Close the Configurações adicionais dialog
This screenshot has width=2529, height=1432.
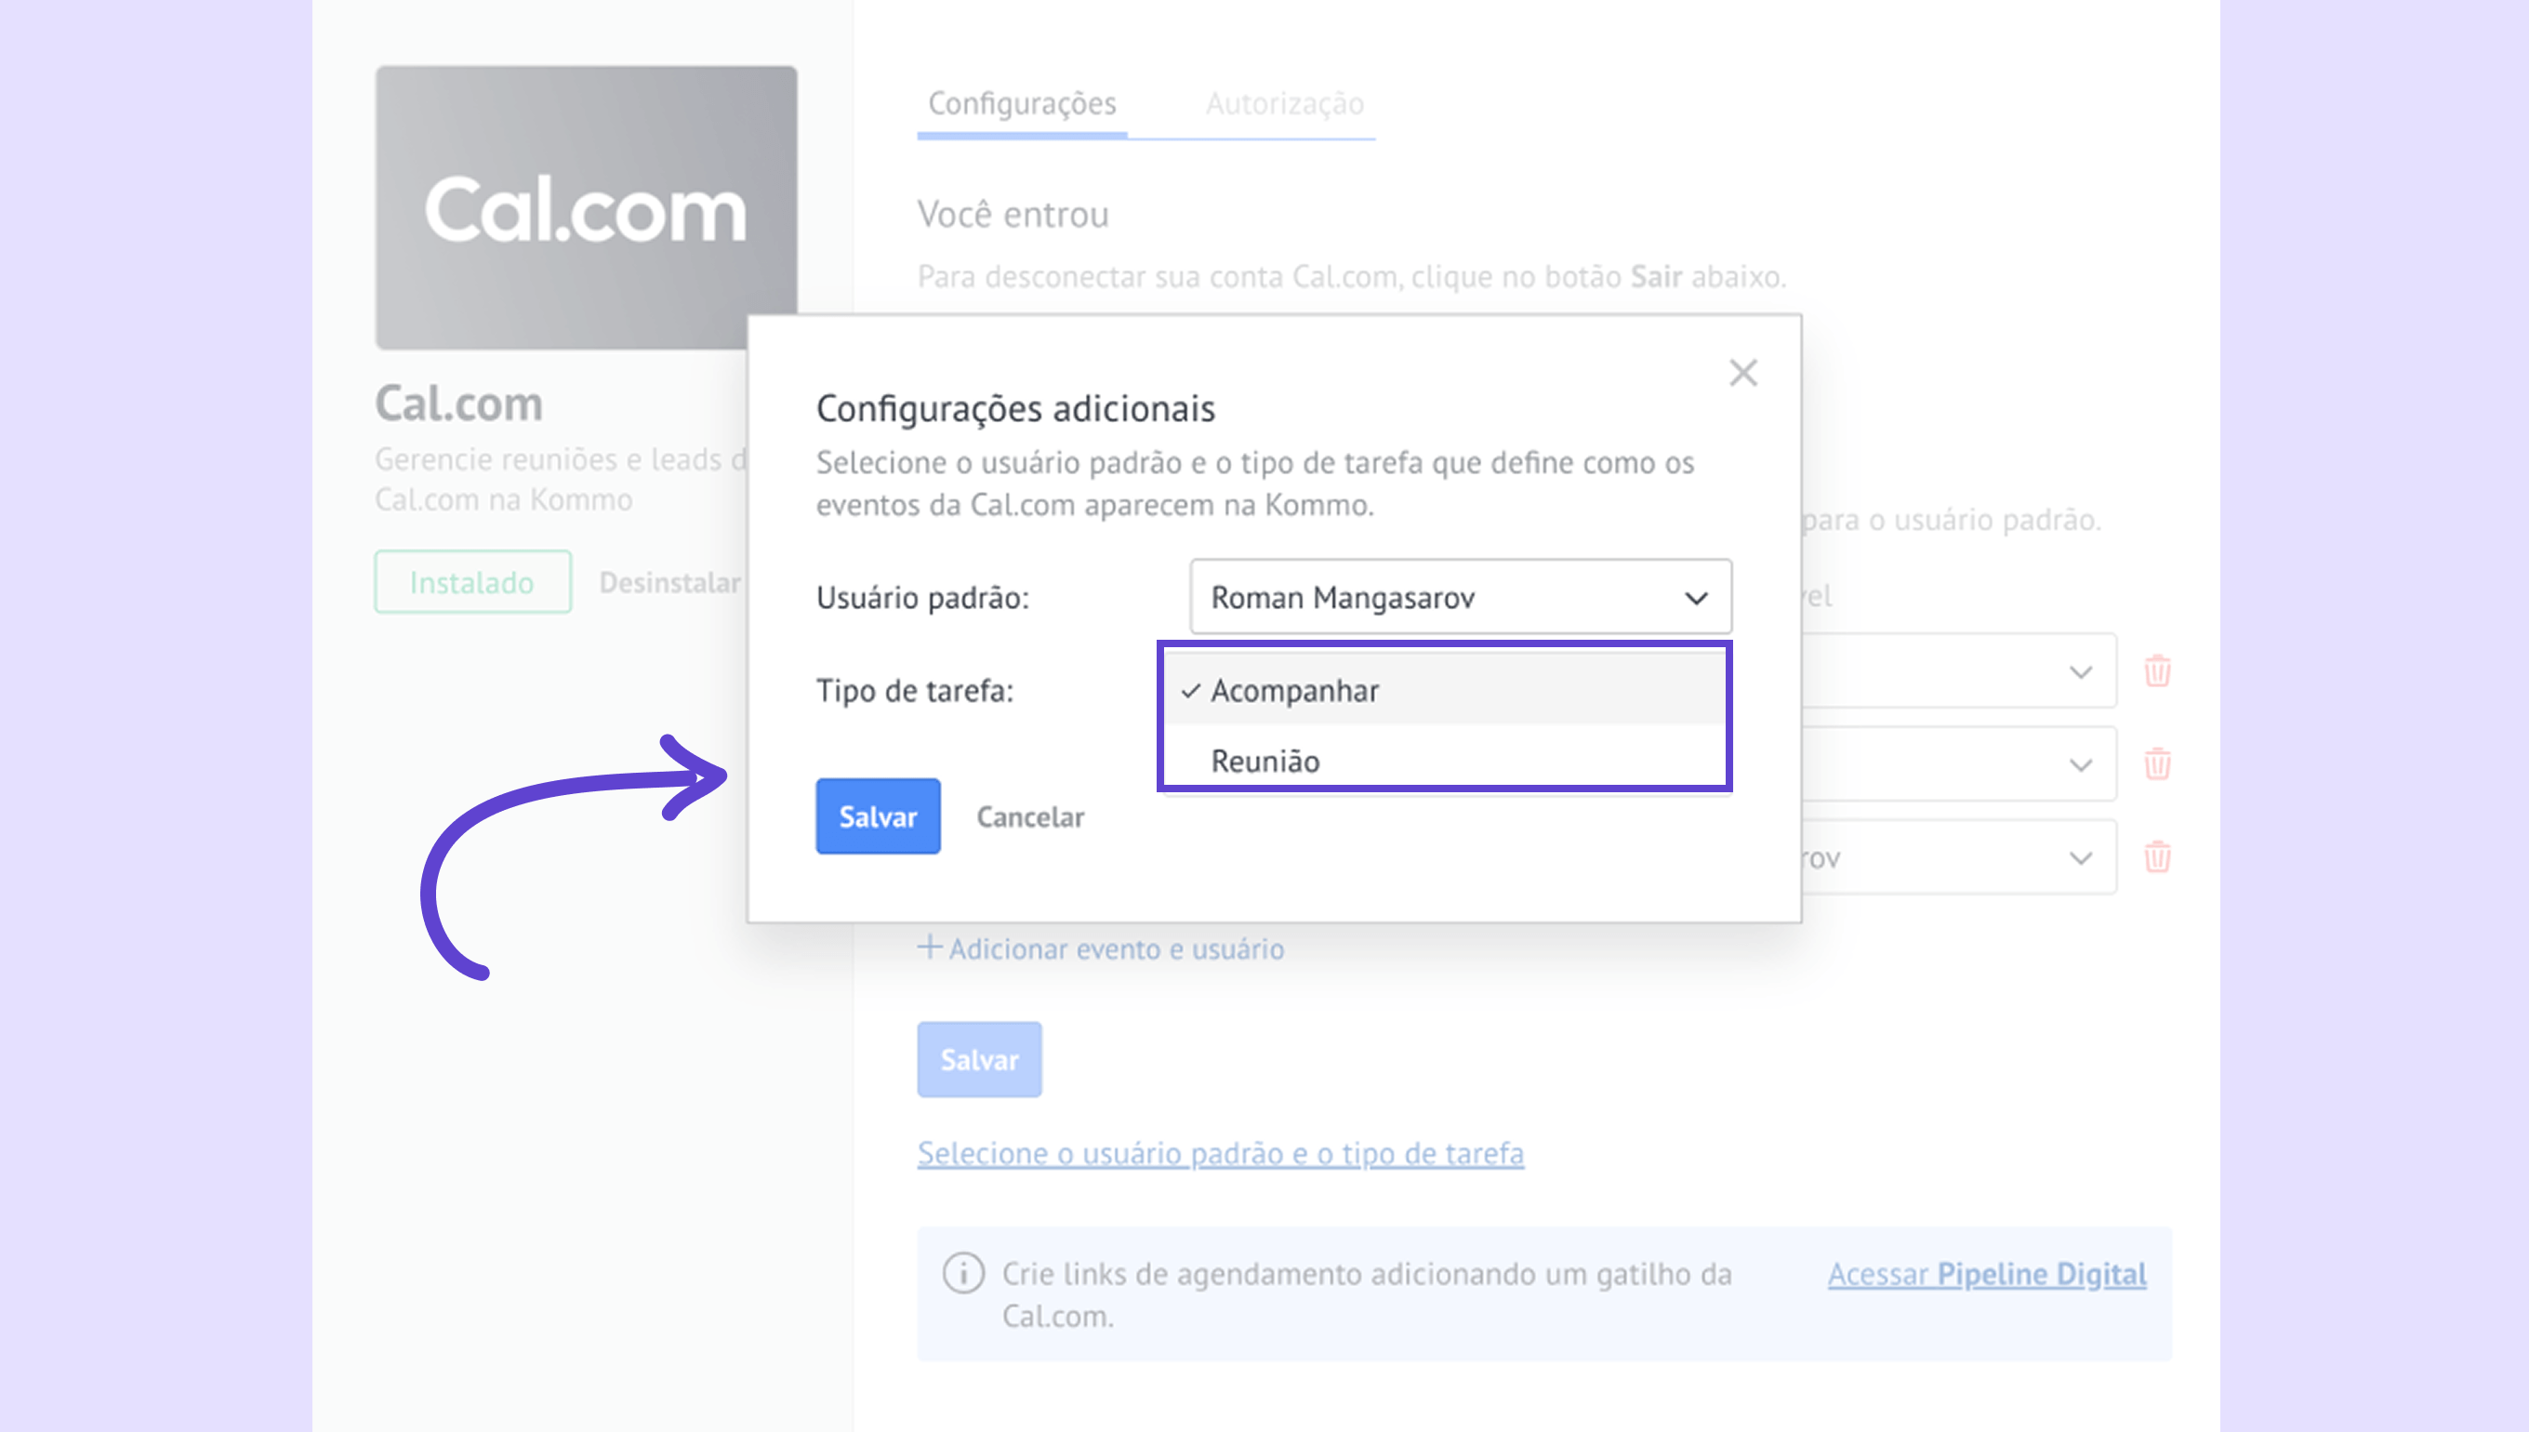(x=1742, y=373)
